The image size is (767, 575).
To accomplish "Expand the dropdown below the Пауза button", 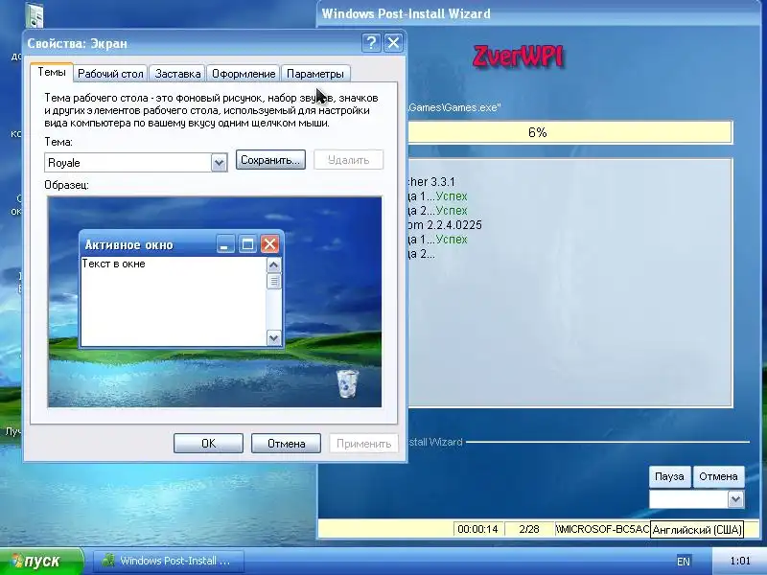I will [735, 499].
